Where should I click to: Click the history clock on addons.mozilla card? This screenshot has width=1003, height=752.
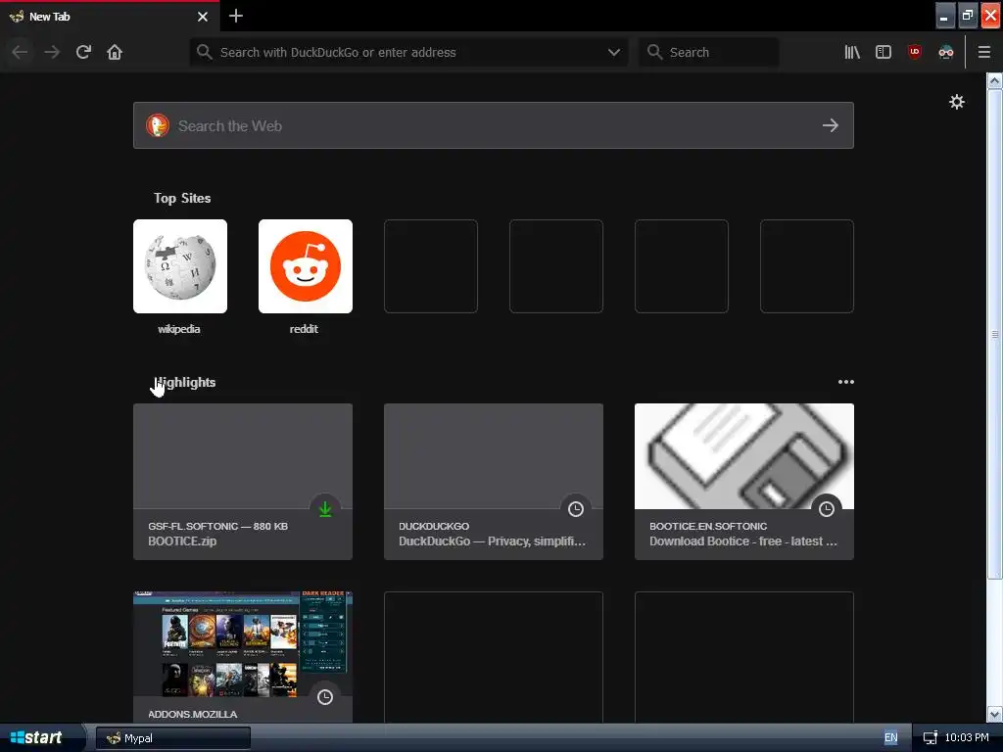(325, 697)
